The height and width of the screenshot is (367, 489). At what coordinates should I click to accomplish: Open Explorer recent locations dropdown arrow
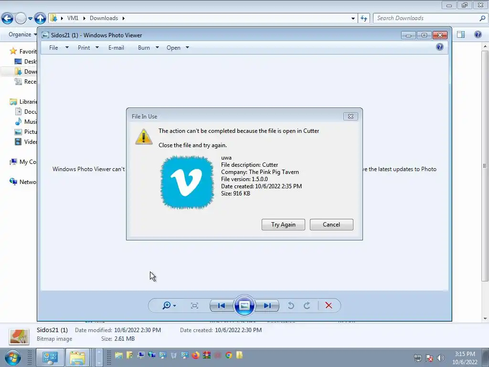pos(30,19)
